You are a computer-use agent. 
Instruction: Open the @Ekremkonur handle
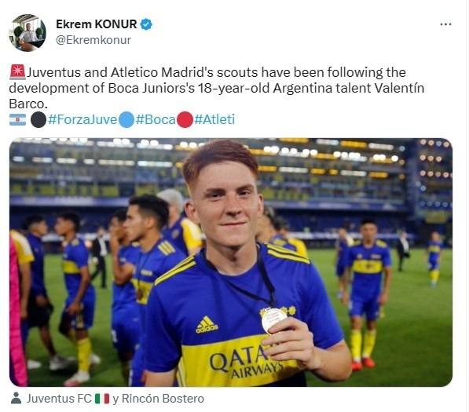click(x=93, y=40)
